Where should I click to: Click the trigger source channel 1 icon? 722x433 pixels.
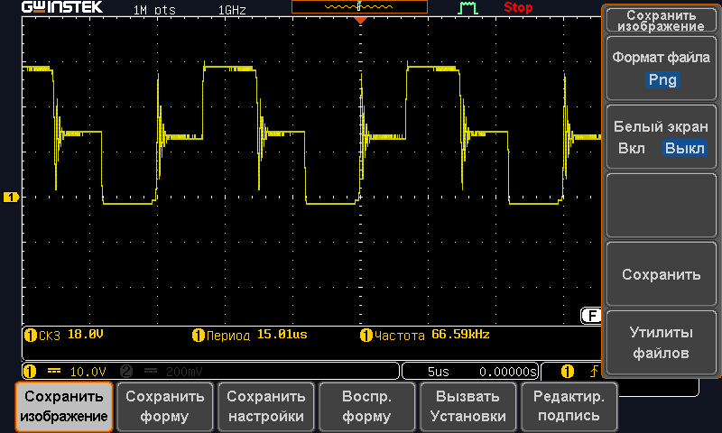(x=568, y=371)
